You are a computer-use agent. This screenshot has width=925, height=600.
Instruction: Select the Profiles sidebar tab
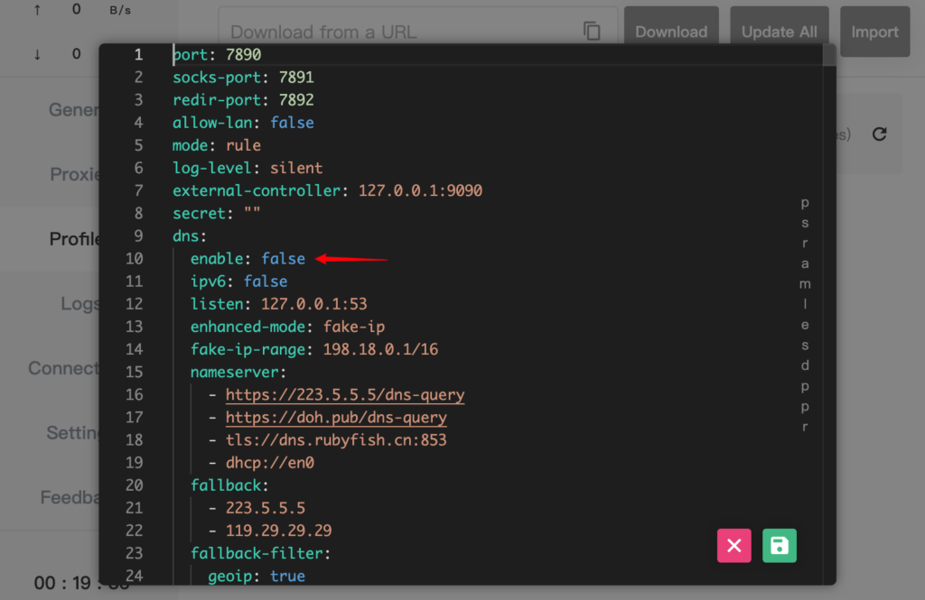pyautogui.click(x=74, y=239)
